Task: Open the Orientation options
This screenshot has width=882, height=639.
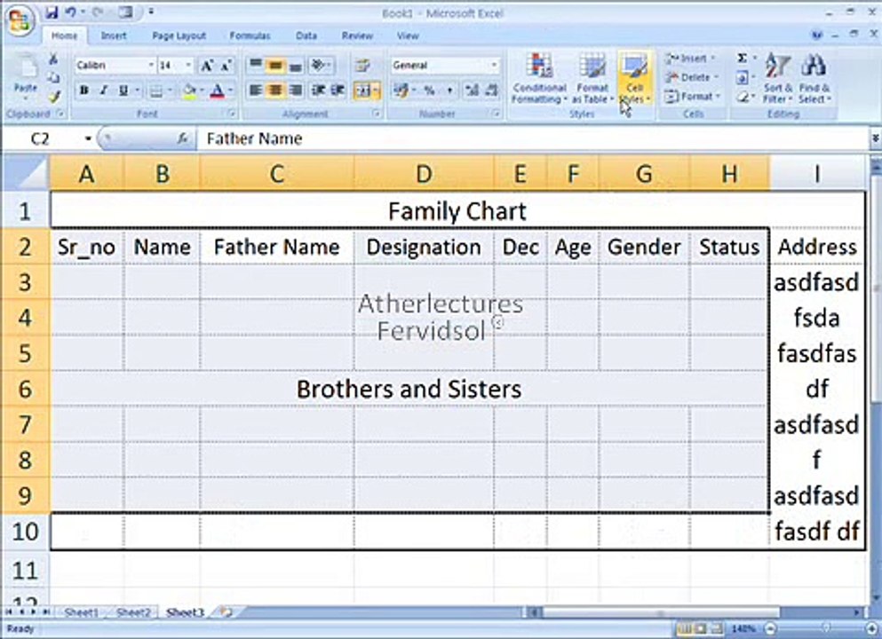Action: click(x=321, y=65)
